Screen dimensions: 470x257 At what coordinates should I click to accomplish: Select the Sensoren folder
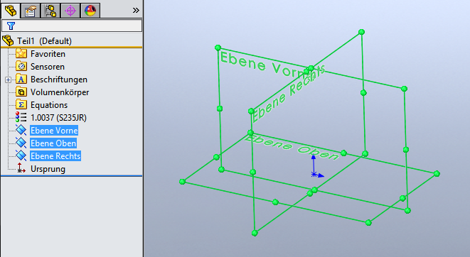click(x=48, y=67)
